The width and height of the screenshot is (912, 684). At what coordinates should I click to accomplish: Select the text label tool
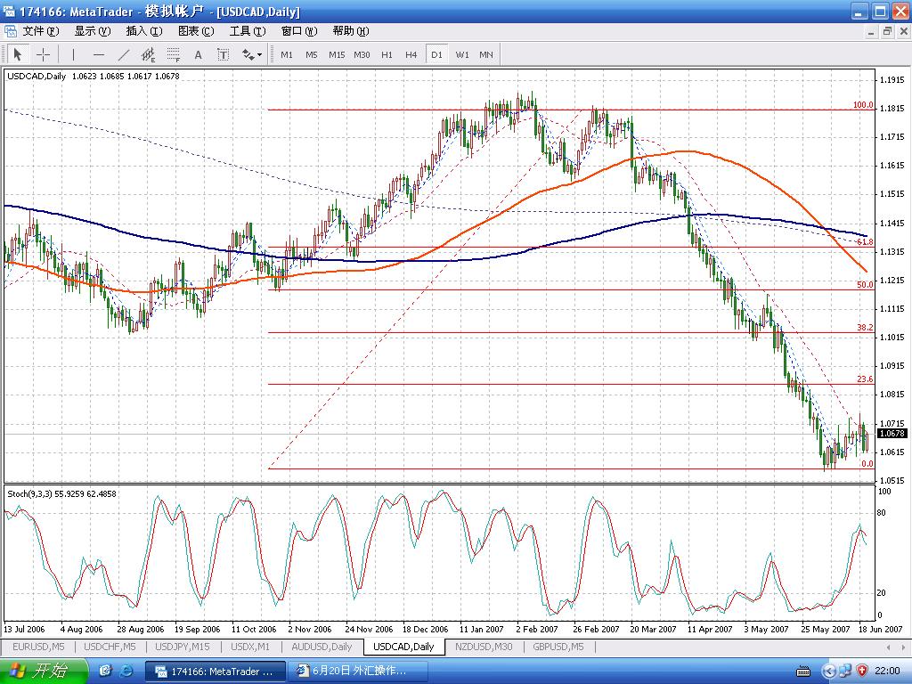[224, 54]
